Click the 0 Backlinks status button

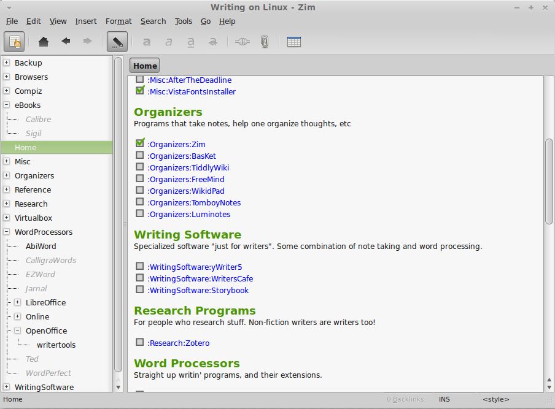click(408, 399)
